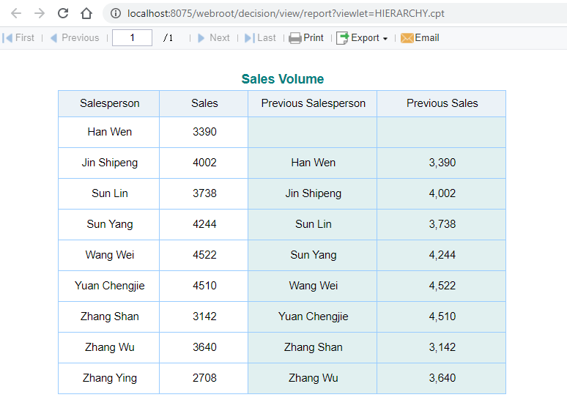
Task: Click the page number input field
Action: [x=132, y=38]
